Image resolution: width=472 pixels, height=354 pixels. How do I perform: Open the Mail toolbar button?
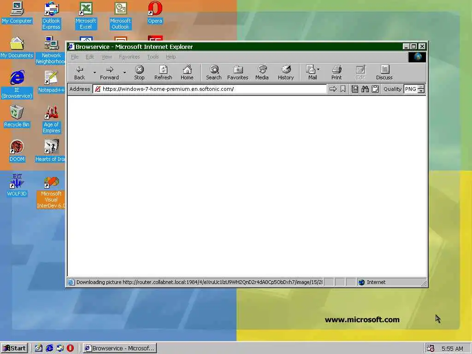pos(311,73)
